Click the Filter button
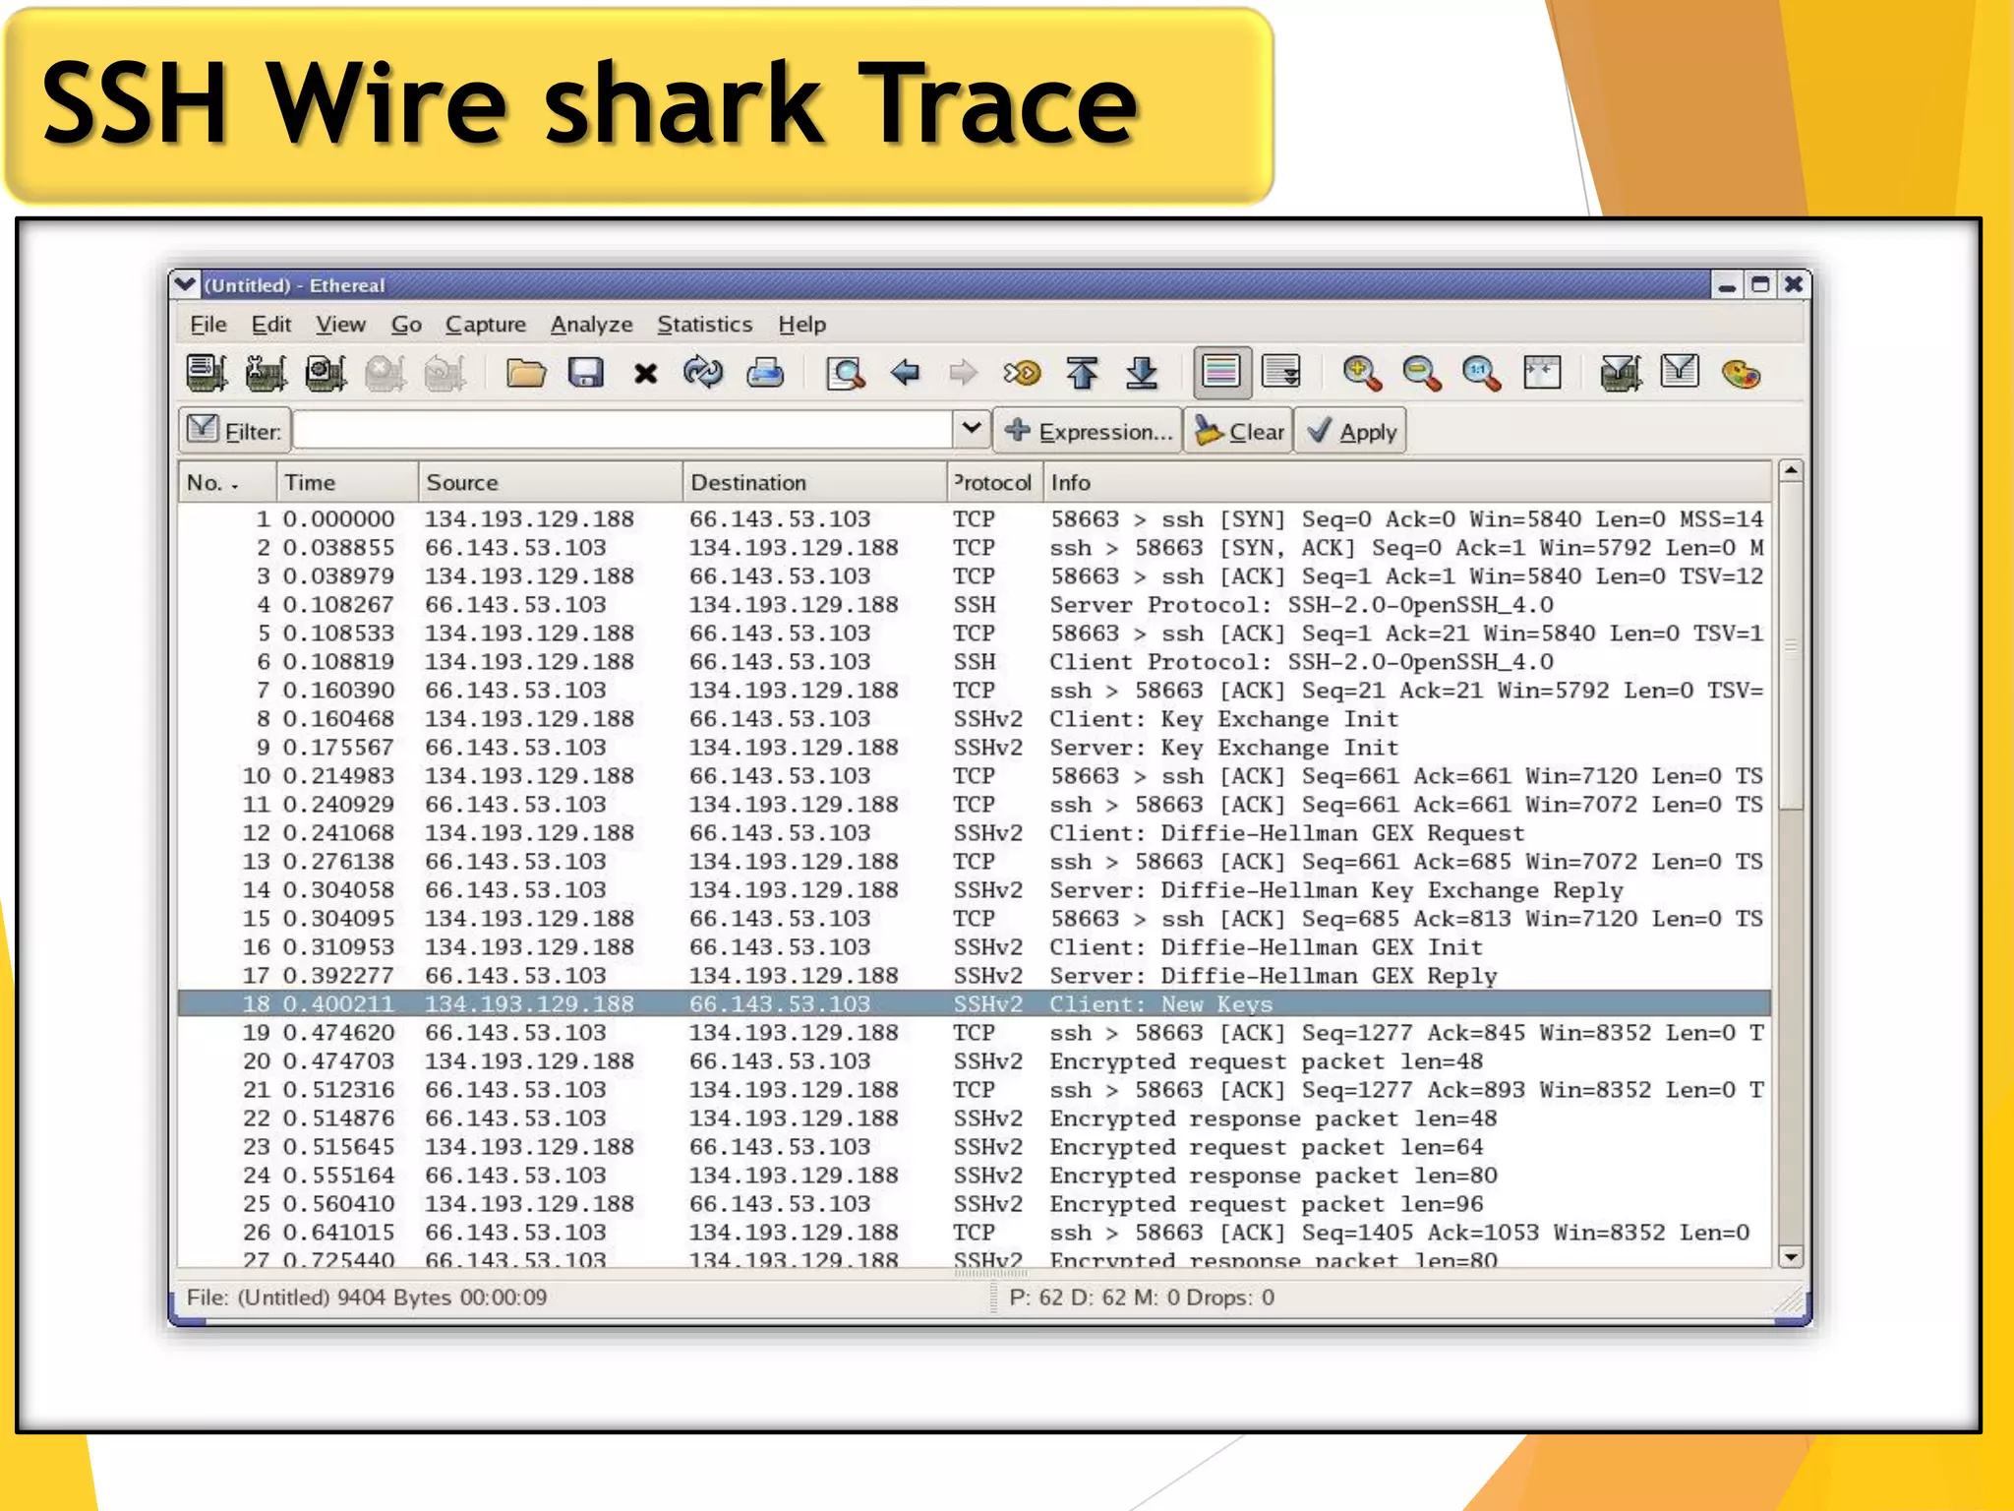The image size is (2014, 1511). click(x=235, y=431)
